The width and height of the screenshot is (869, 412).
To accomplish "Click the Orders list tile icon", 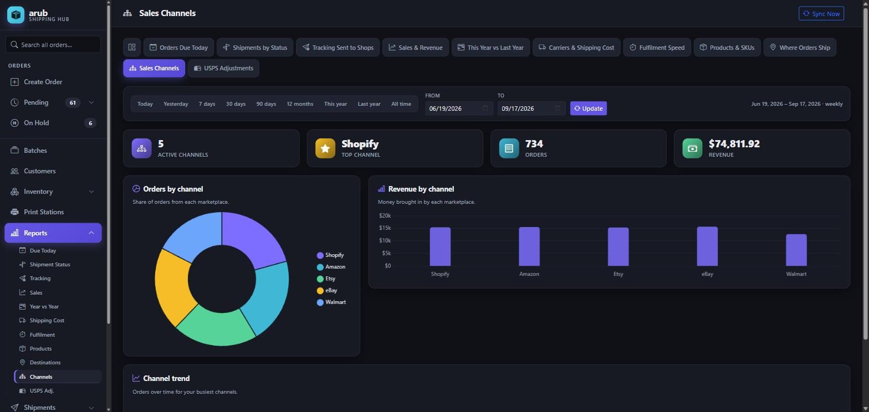I will [509, 148].
